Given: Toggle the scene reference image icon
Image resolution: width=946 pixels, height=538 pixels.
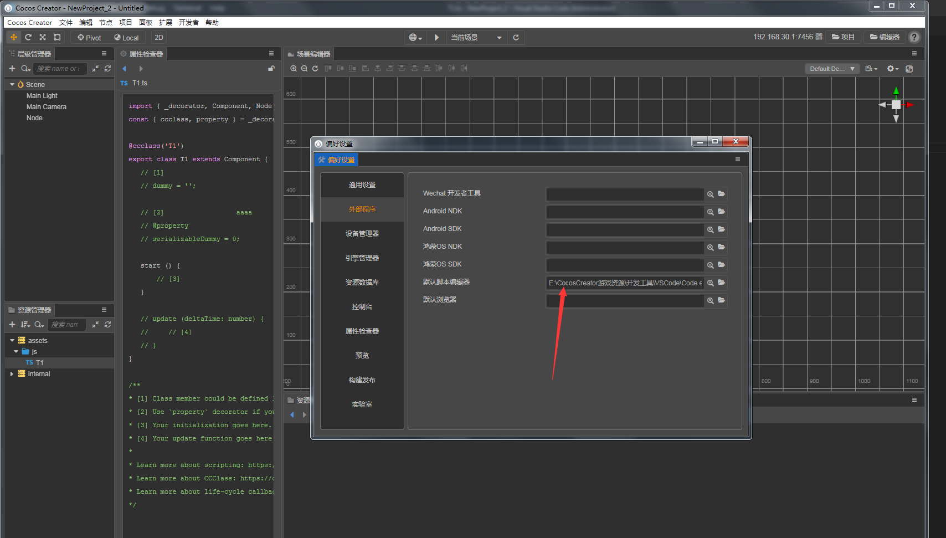Looking at the screenshot, I should [x=909, y=69].
